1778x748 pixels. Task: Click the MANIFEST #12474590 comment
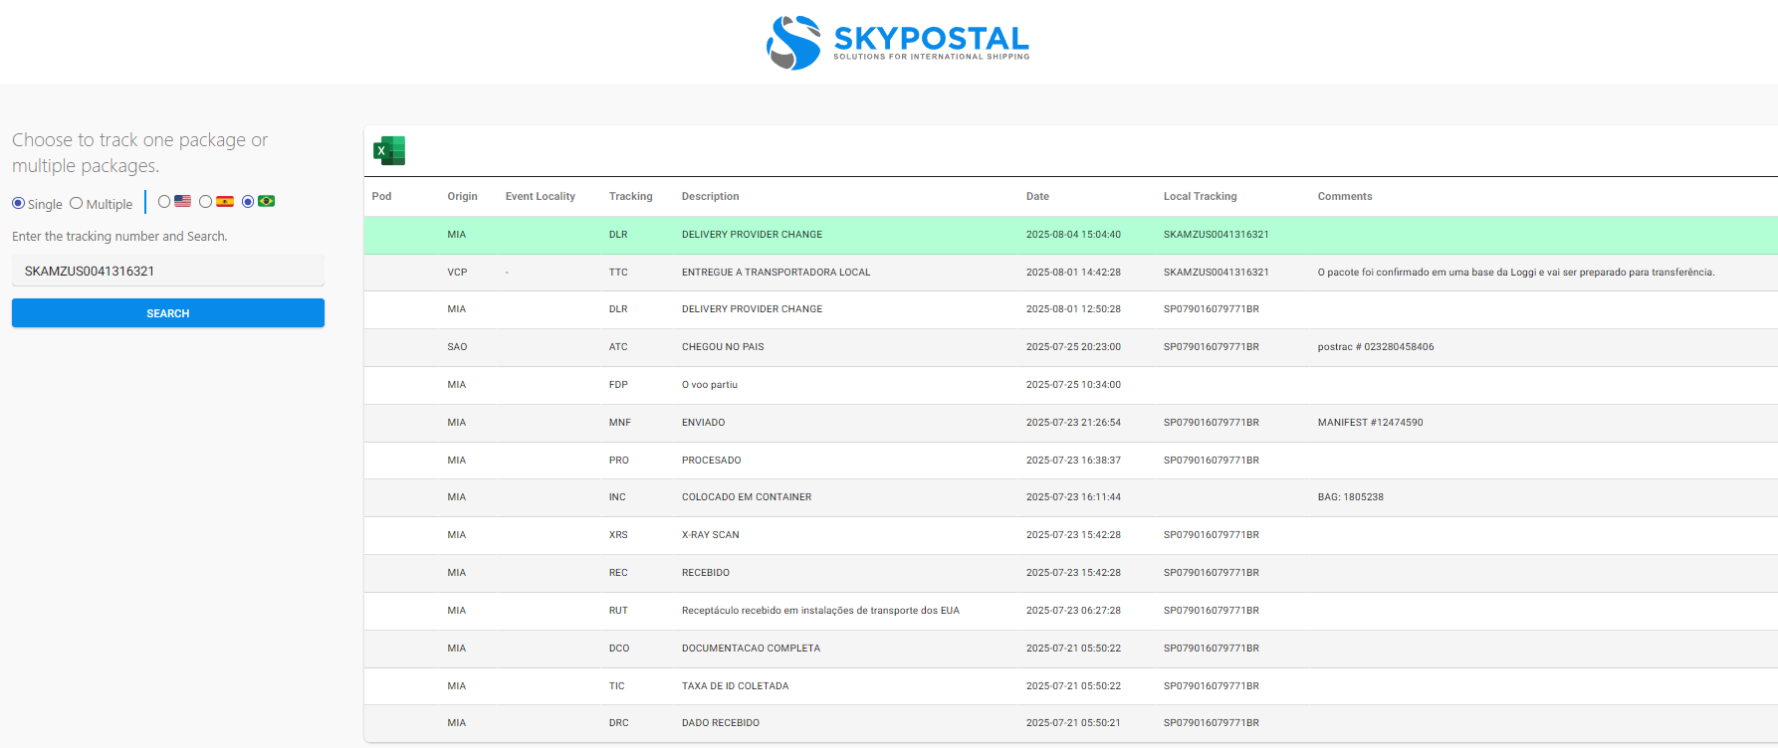click(x=1370, y=423)
